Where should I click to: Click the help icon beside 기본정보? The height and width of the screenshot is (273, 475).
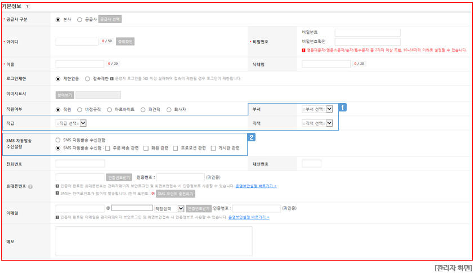coord(27,6)
